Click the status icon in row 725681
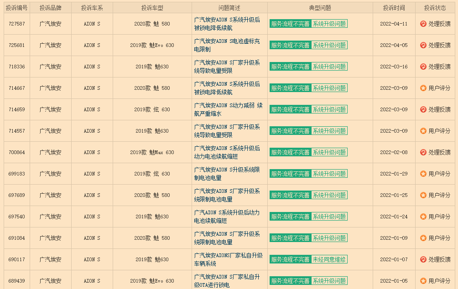Image resolution: width=458 pixels, height=289 pixels. pyautogui.click(x=423, y=45)
